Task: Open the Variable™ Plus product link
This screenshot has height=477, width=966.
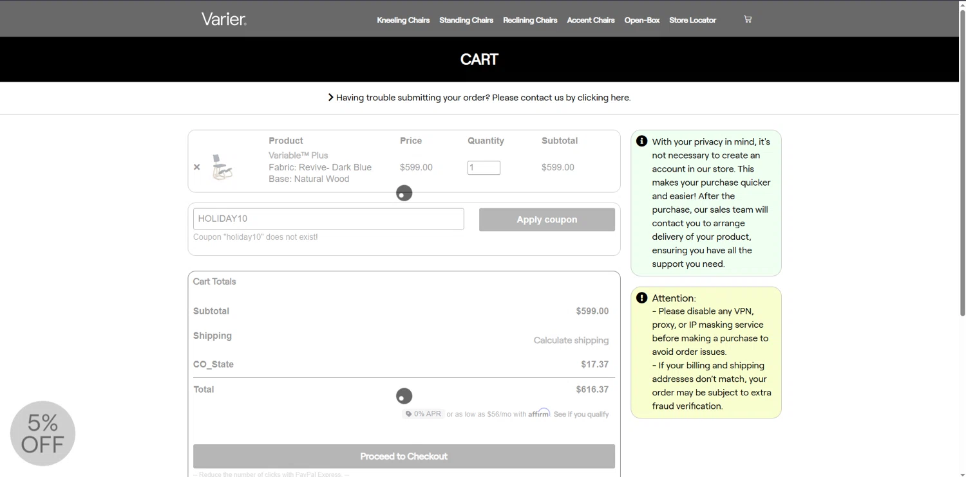Action: [x=298, y=156]
